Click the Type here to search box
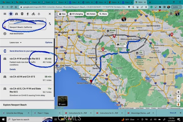The height and width of the screenshot is (122, 183). (30, 119)
